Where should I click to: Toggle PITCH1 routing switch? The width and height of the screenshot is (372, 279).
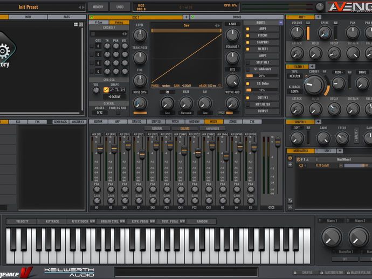point(247,36)
